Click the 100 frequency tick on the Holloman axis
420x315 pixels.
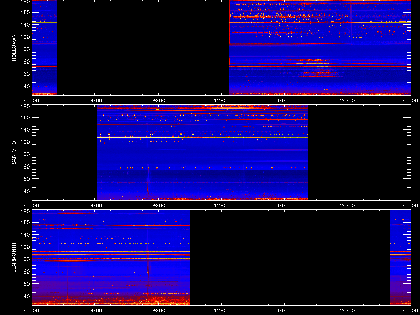tap(26, 49)
